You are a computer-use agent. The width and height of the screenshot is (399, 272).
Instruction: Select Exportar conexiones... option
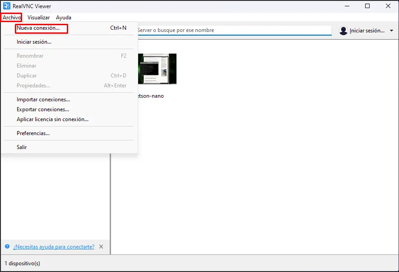(43, 109)
